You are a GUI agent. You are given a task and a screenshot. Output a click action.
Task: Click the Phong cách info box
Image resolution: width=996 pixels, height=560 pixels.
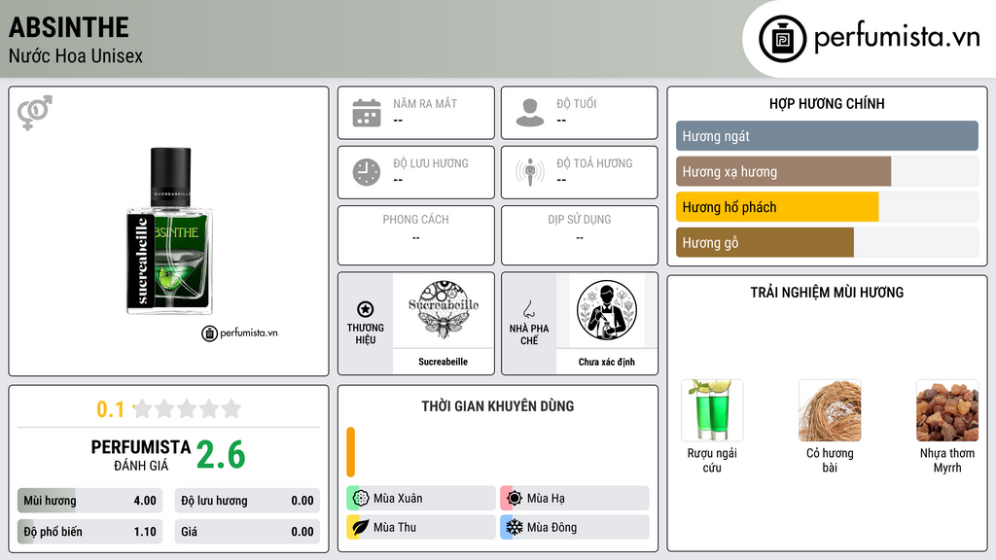pos(416,235)
